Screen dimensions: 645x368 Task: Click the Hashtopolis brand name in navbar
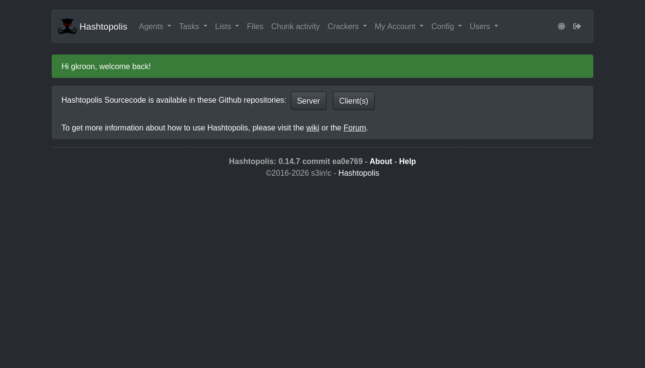[x=103, y=26]
